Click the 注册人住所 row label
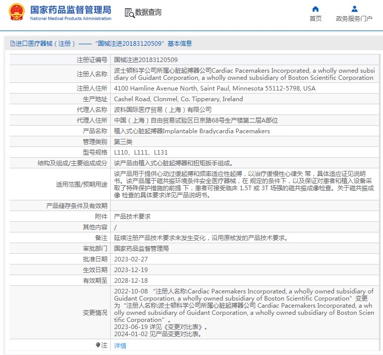Viewport: 383px width, 355px height. [92, 88]
